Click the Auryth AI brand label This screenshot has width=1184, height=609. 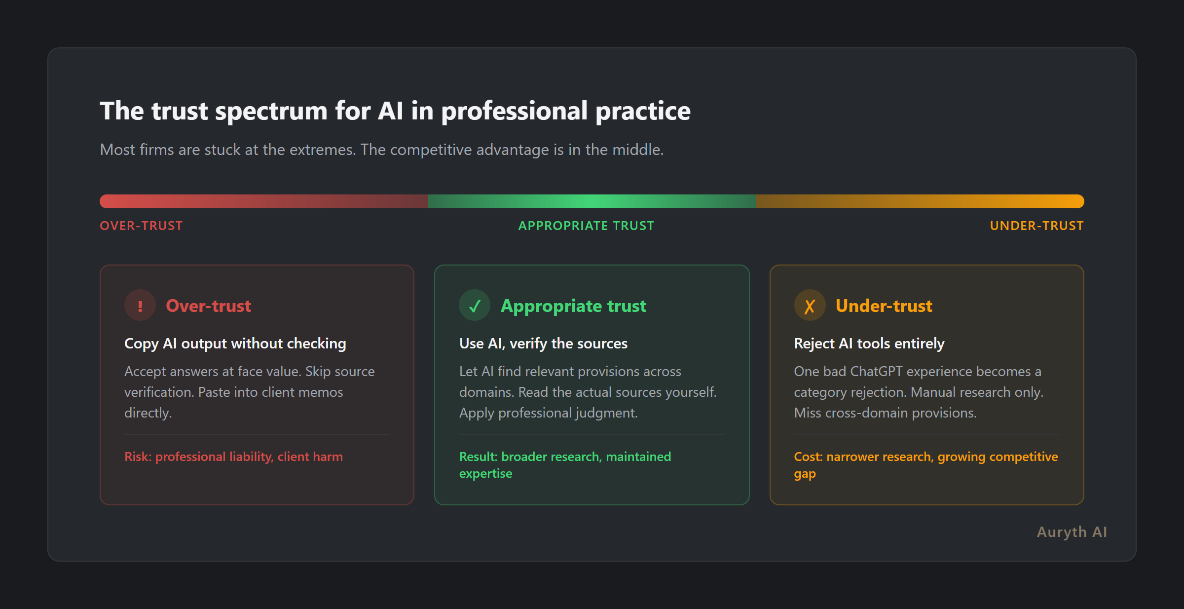[1072, 532]
